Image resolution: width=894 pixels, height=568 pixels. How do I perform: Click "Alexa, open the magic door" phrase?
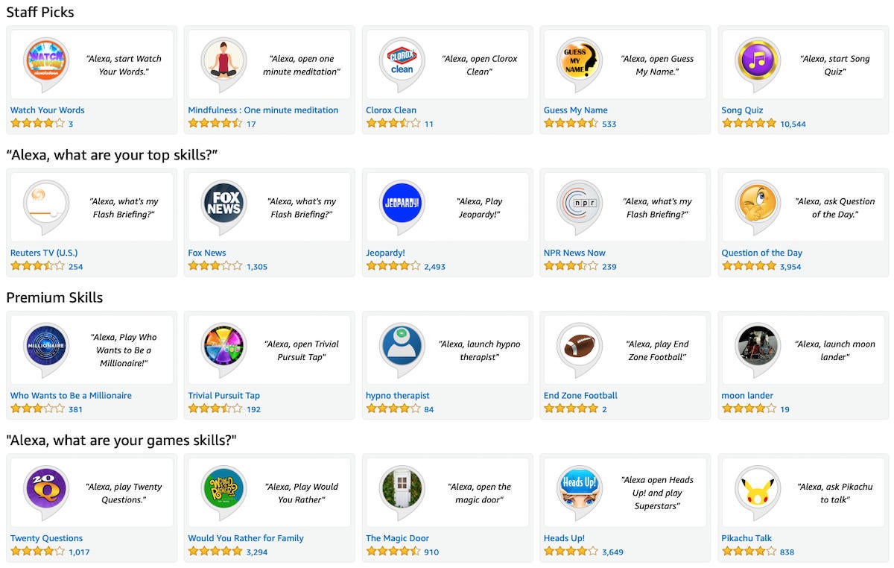pyautogui.click(x=479, y=493)
